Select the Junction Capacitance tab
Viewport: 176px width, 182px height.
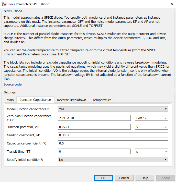(x=35, y=100)
